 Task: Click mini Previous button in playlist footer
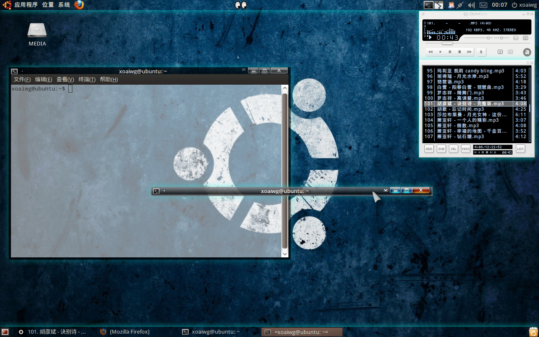tap(475, 152)
